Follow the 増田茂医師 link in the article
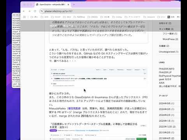 [74, 108]
